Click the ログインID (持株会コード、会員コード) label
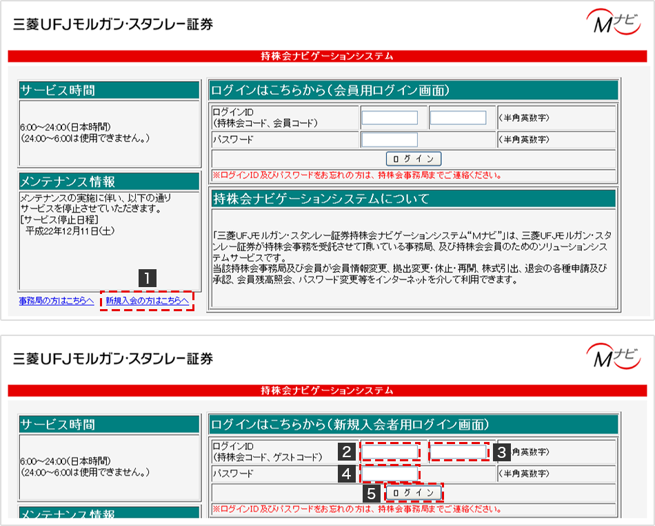The width and height of the screenshot is (655, 526). coord(265,118)
